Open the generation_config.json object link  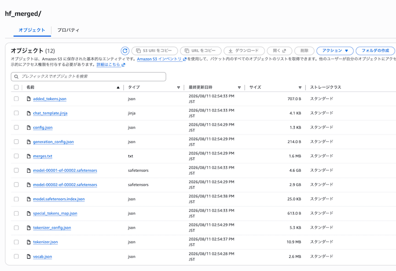(53, 142)
